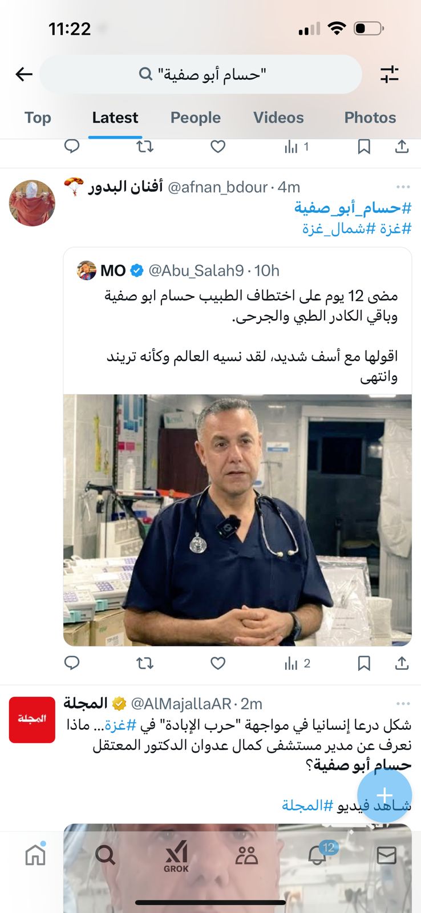
Task: Switch to the People tab
Action: (196, 118)
